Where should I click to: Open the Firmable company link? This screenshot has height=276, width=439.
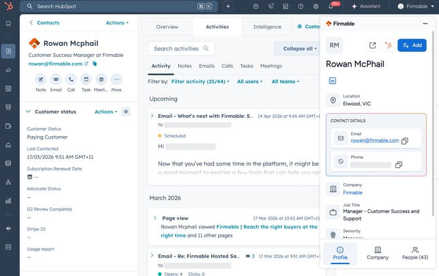[x=353, y=193]
